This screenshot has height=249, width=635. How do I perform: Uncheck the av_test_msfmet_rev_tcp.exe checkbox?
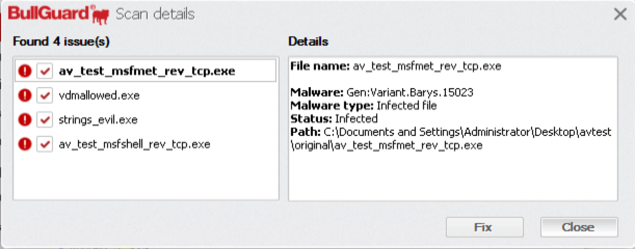coord(44,71)
